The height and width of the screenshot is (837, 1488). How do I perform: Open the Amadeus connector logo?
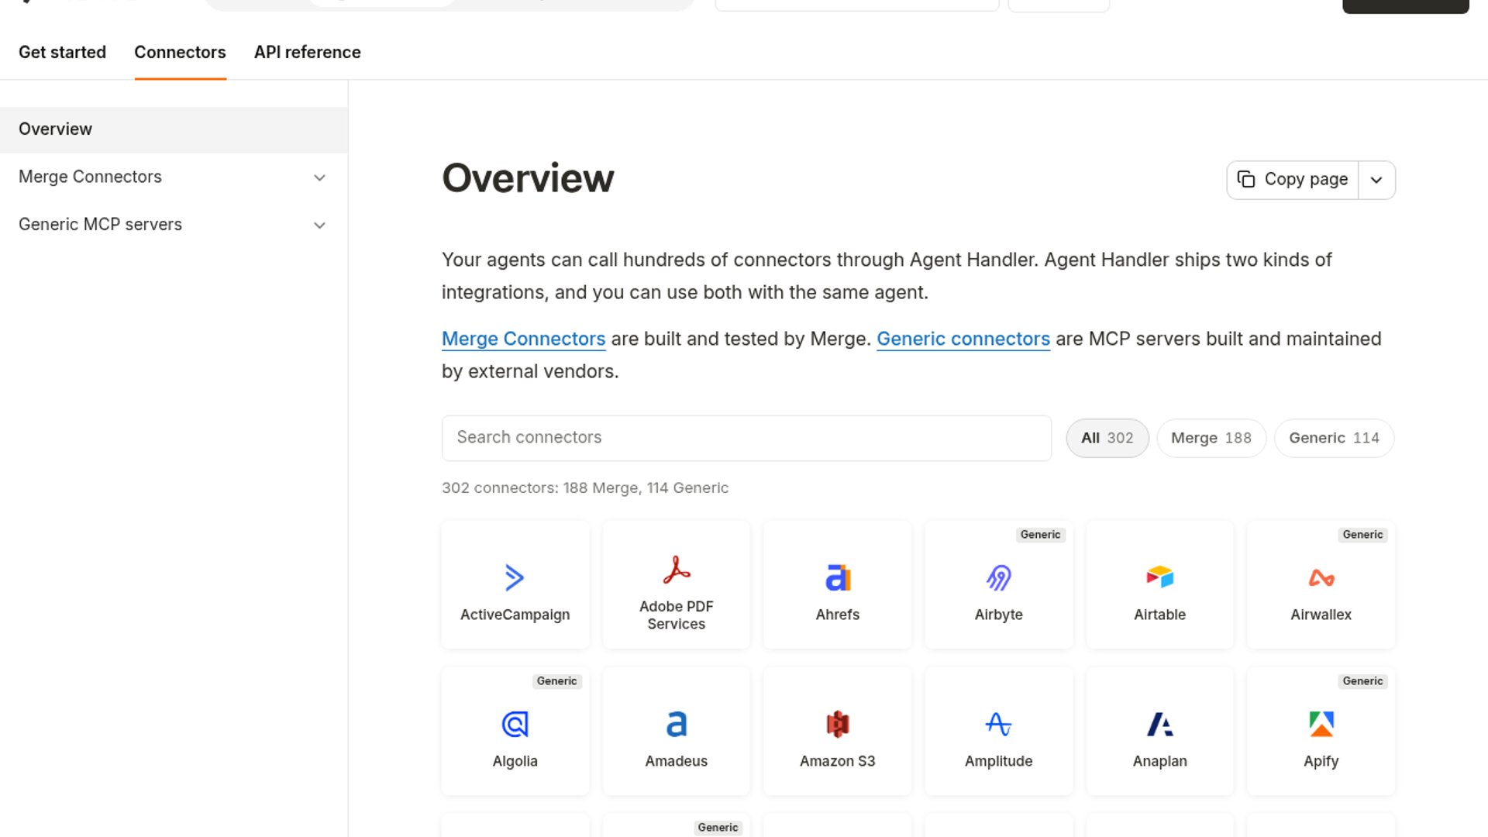[676, 724]
